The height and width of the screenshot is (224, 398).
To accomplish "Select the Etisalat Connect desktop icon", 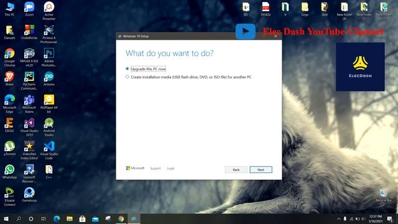I will point(9,197).
